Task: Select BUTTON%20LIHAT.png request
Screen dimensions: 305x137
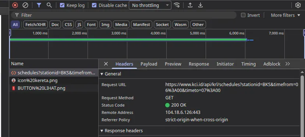Action: pos(54,88)
